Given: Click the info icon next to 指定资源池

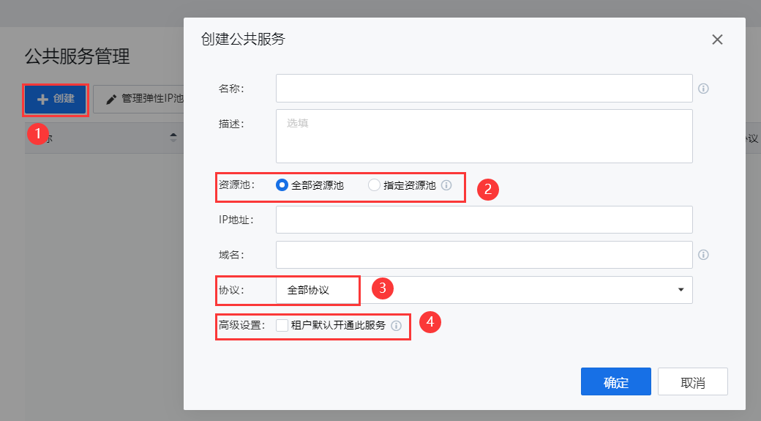Looking at the screenshot, I should click(446, 185).
